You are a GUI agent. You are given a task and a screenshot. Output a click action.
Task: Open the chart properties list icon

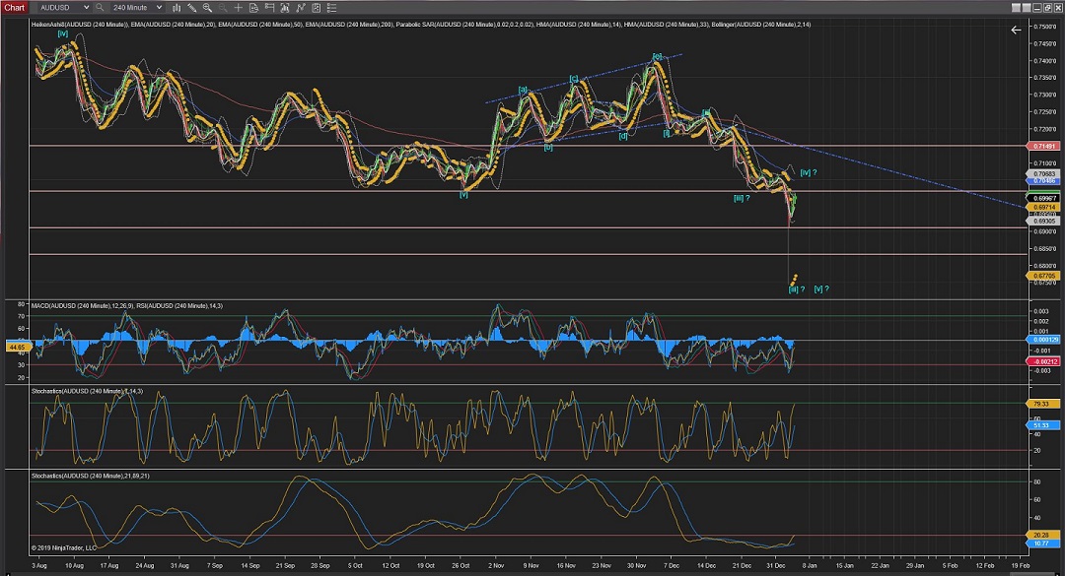332,8
